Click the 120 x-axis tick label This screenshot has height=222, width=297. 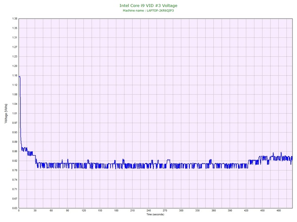pyautogui.click(x=84, y=211)
